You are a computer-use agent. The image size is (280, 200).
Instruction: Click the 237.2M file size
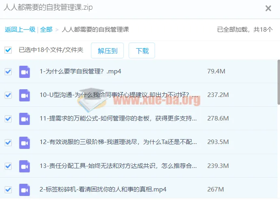point(218,95)
